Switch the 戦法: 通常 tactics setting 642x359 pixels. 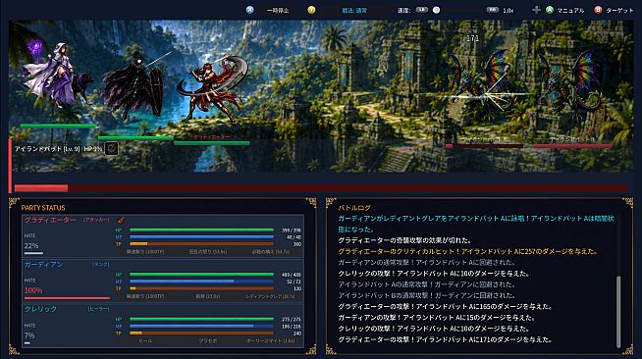pos(354,10)
